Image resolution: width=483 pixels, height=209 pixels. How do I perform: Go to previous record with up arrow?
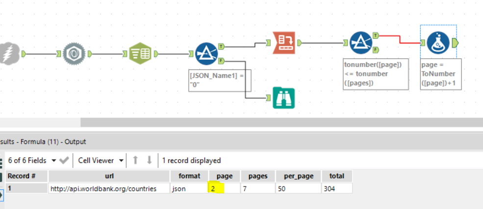coord(135,160)
